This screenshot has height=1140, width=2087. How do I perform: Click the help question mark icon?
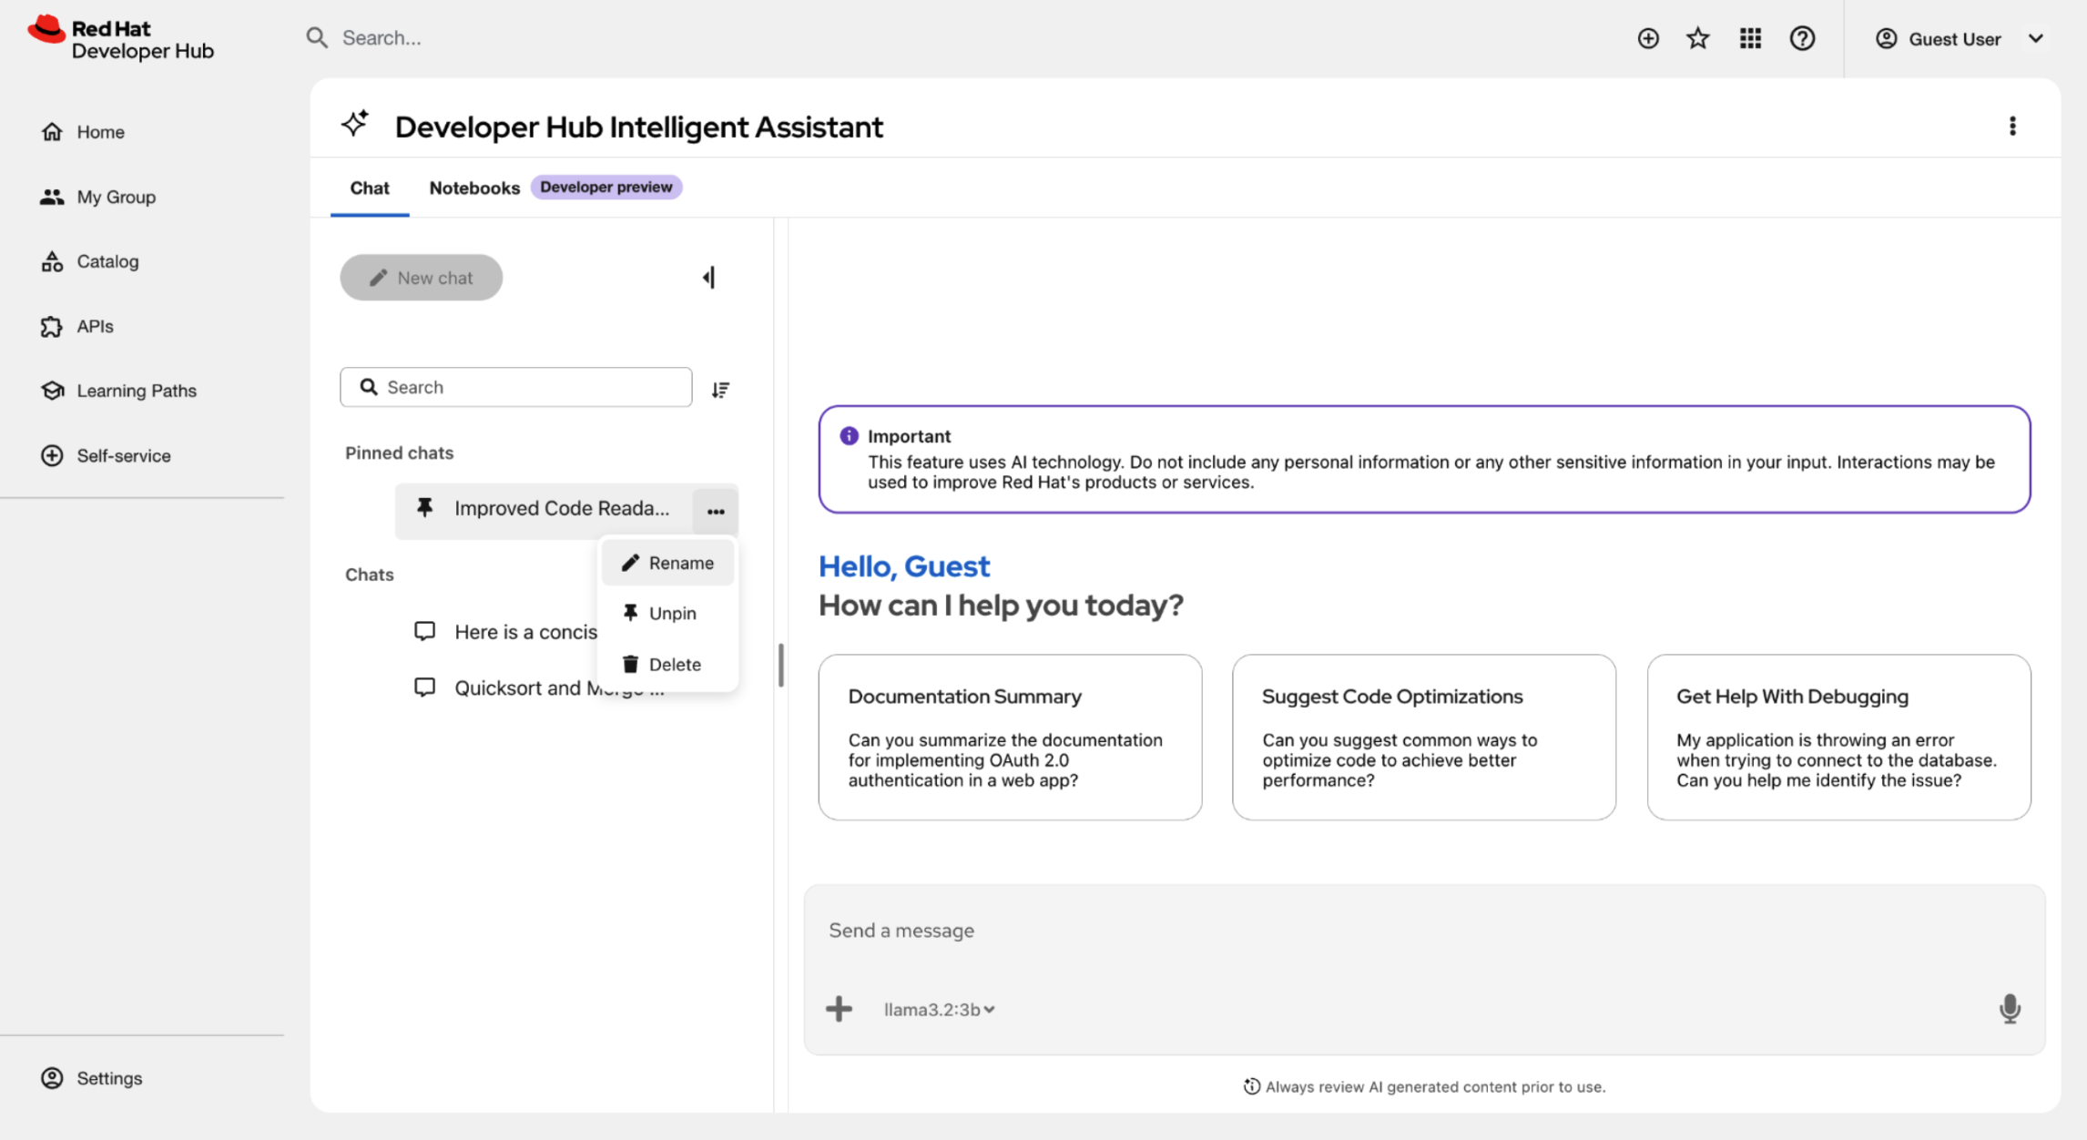click(1802, 38)
